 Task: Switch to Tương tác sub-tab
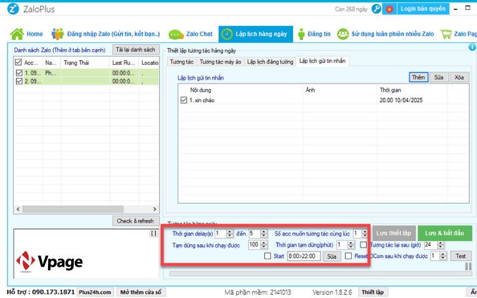point(181,62)
